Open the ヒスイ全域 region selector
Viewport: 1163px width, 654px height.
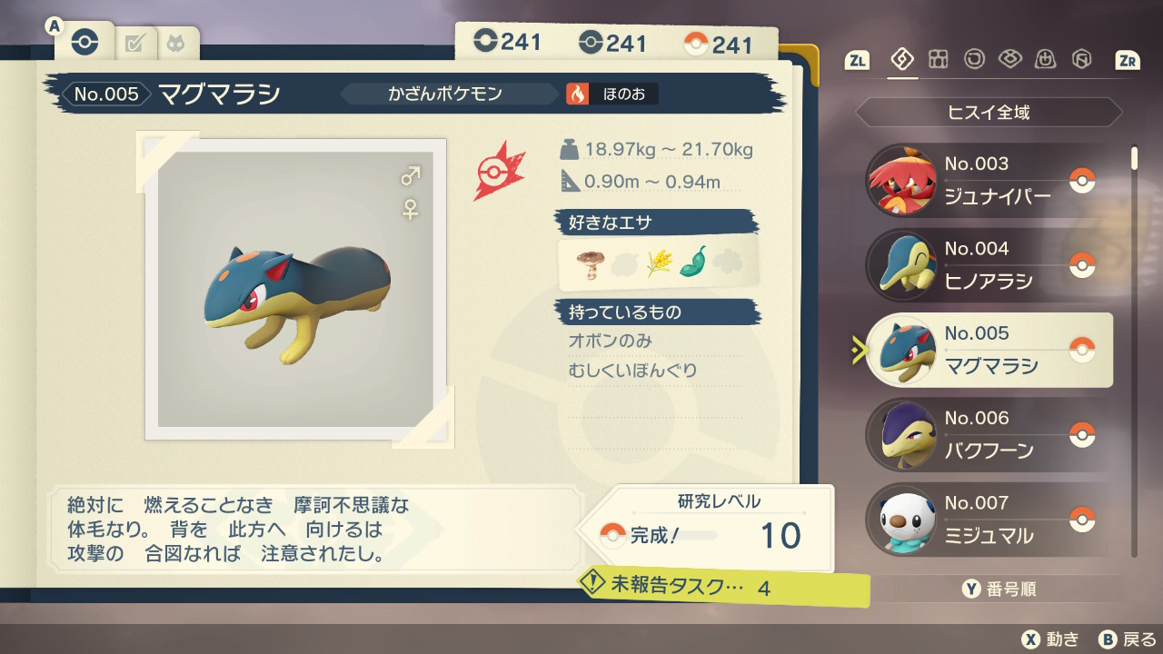pos(989,113)
